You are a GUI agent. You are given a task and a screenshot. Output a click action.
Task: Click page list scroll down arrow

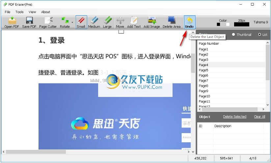268,105
